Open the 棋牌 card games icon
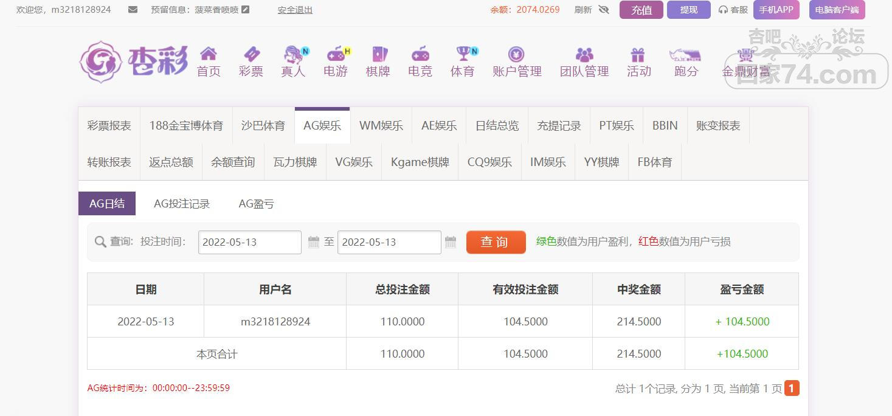This screenshot has height=416, width=892. [x=378, y=54]
